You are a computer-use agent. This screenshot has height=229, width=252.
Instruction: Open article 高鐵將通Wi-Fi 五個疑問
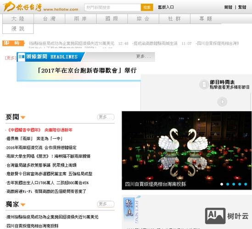click(x=46, y=191)
